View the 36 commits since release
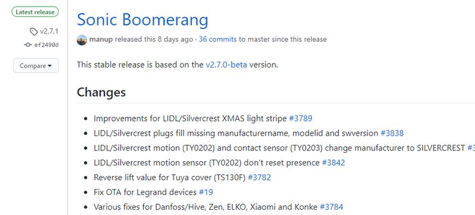475x215 pixels. point(217,39)
